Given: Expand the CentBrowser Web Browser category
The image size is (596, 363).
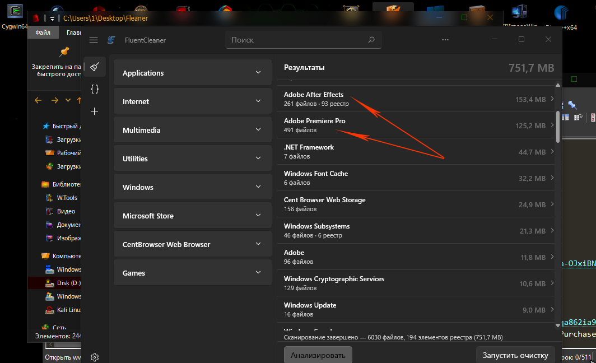Looking at the screenshot, I should tap(192, 244).
